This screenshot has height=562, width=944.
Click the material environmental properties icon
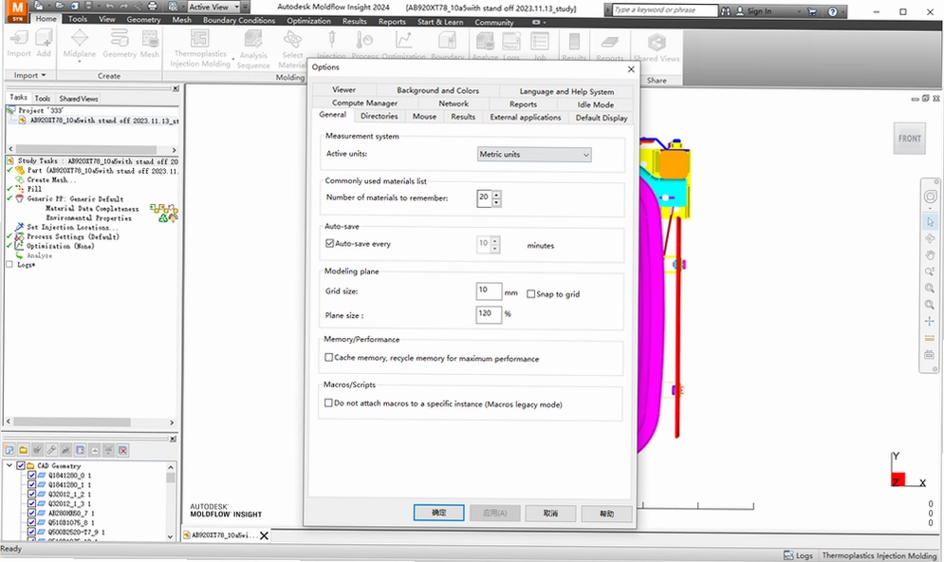(168, 217)
